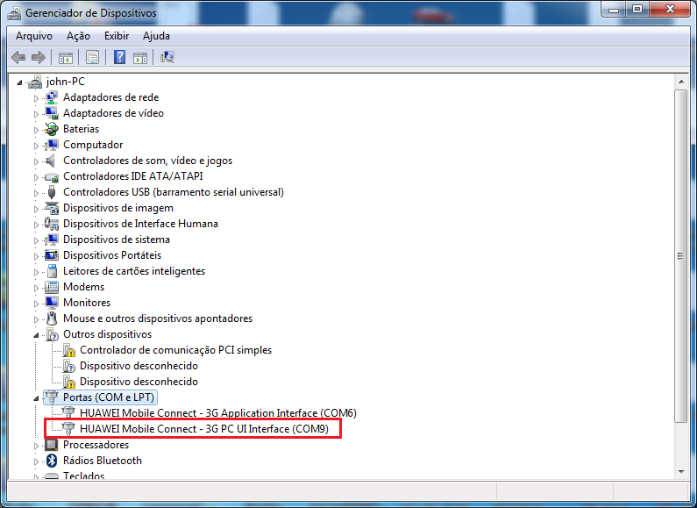Click the Monitores display icon
The width and height of the screenshot is (697, 508).
(52, 303)
